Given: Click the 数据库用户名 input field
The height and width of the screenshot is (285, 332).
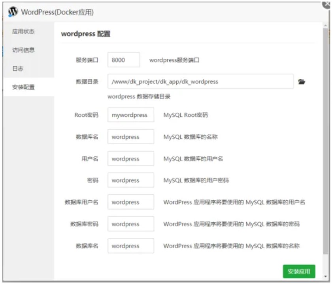Looking at the screenshot, I should point(130,202).
